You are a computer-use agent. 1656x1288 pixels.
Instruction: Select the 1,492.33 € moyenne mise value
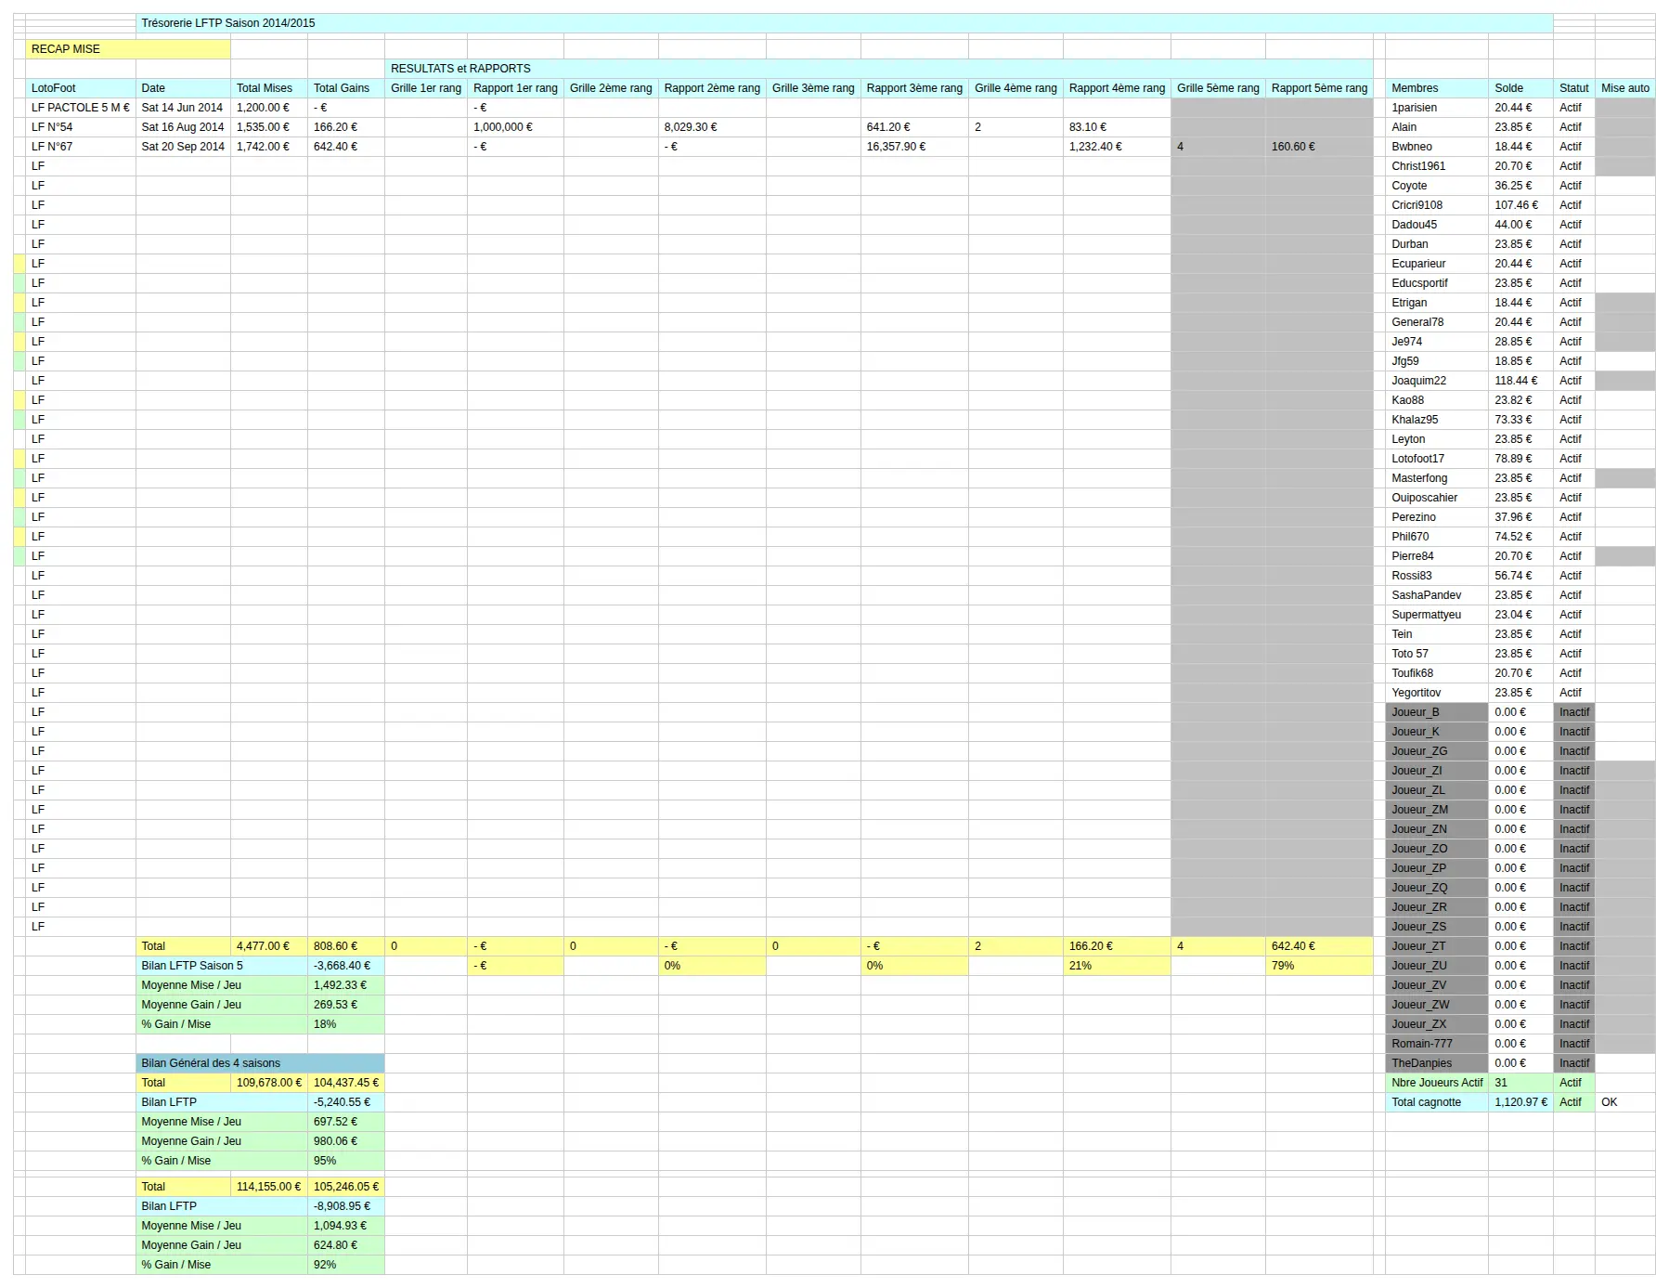pos(346,985)
